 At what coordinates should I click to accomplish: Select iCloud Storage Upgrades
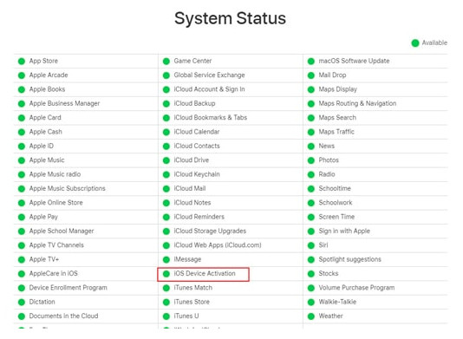(x=210, y=231)
